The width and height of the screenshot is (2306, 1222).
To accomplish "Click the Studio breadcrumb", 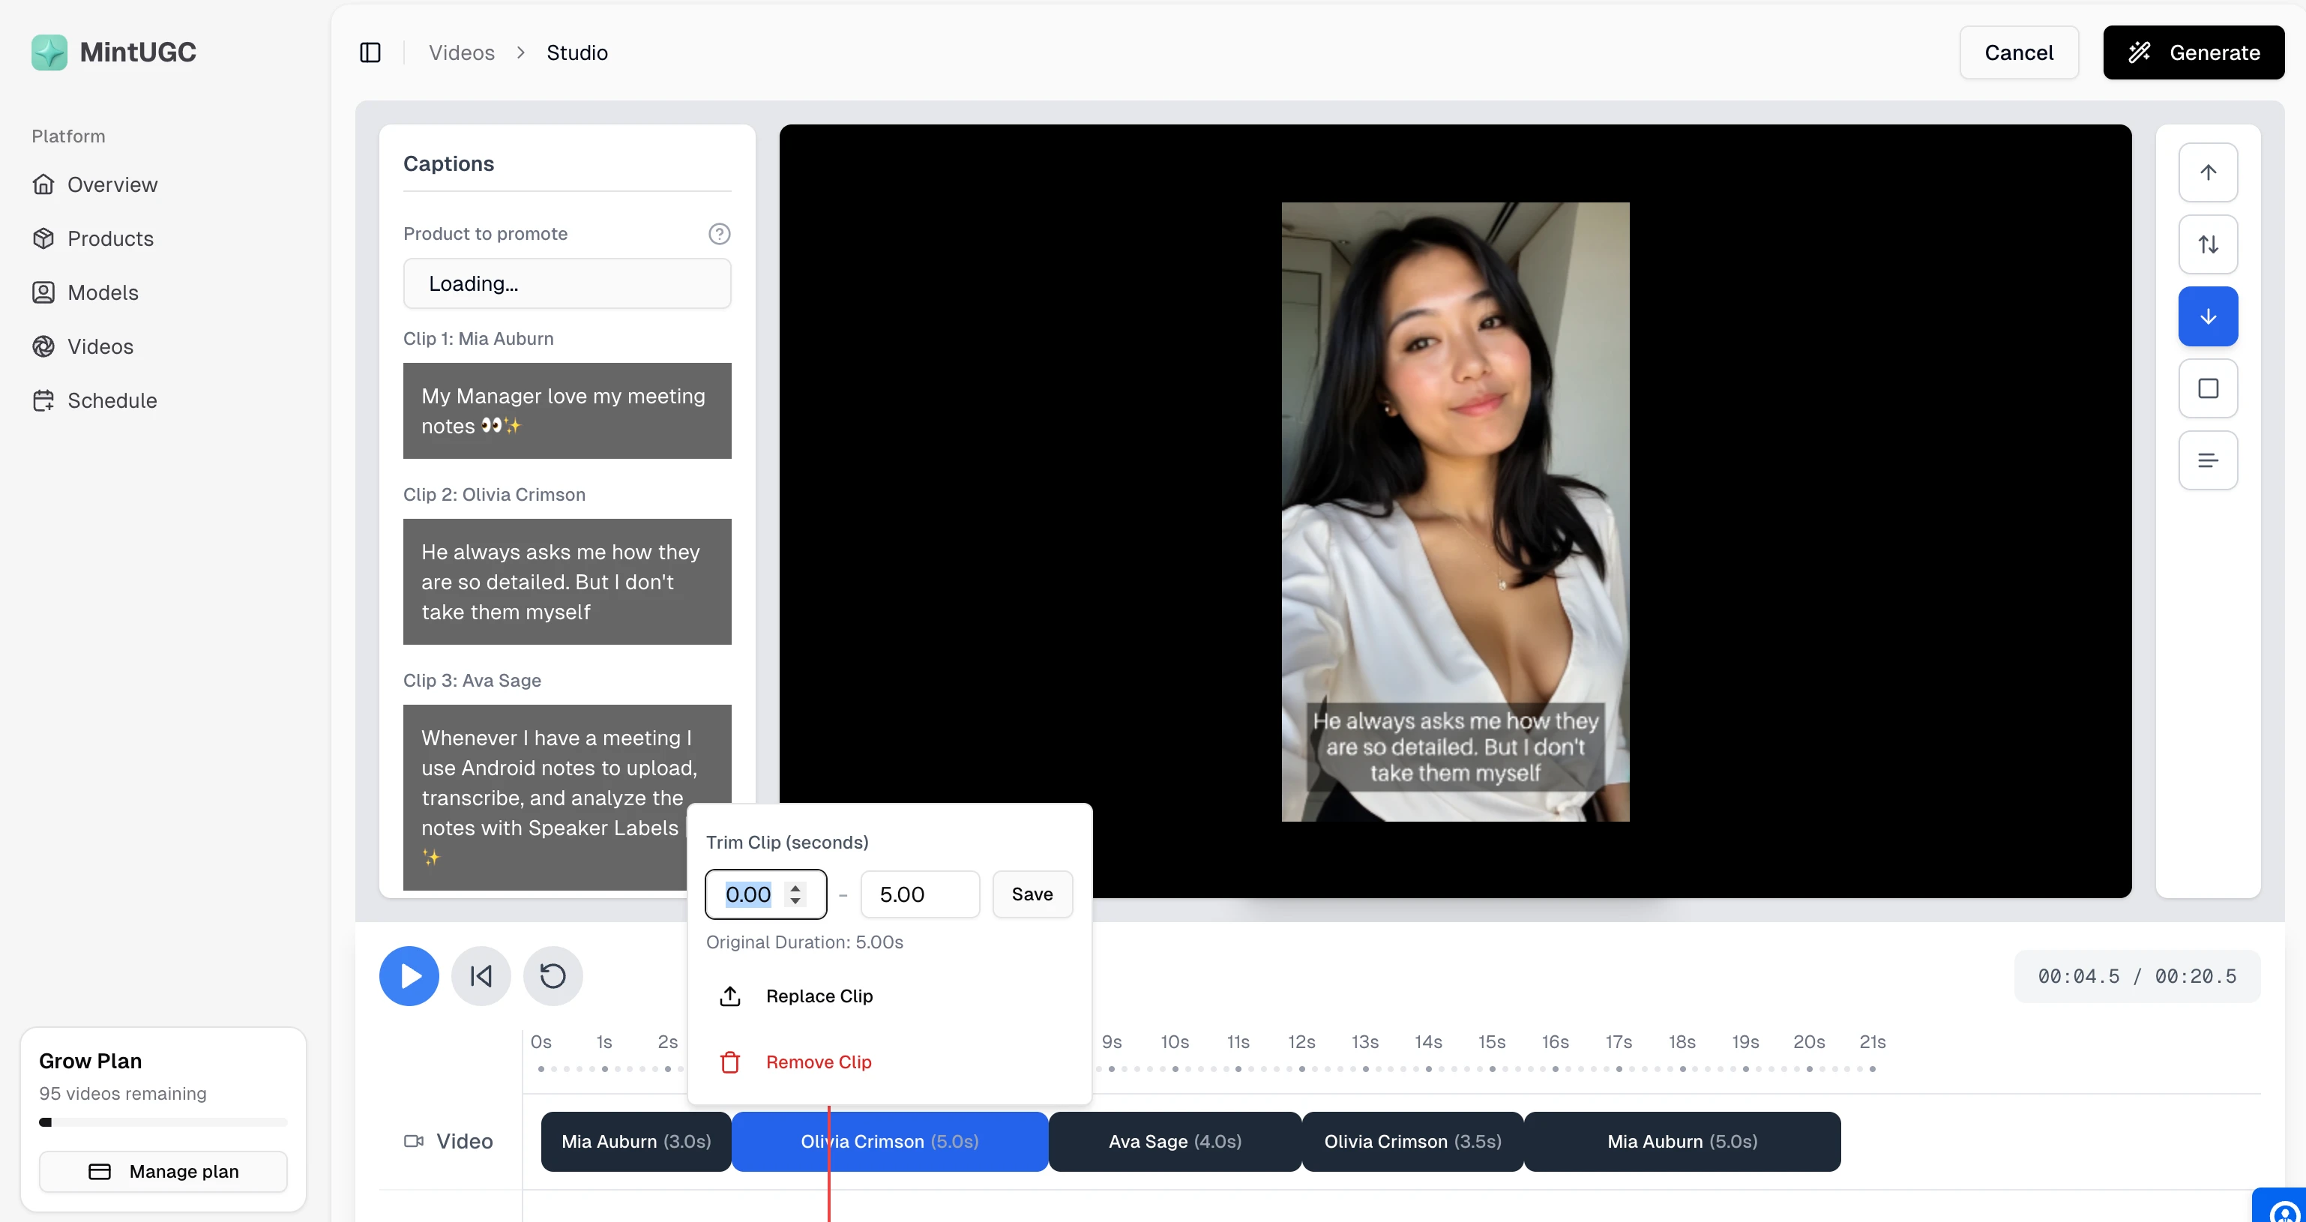I will (577, 52).
